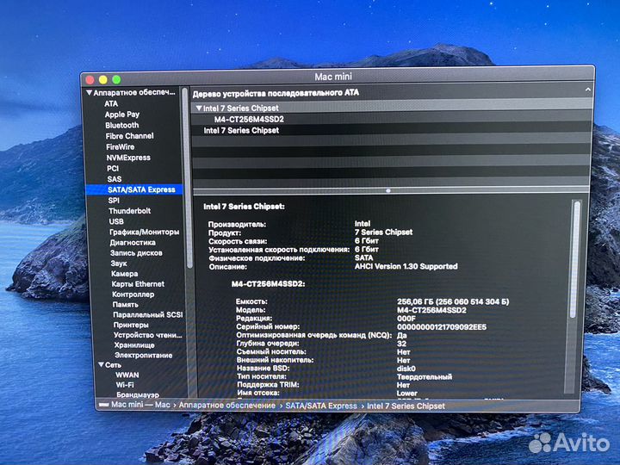This screenshot has width=620, height=465.
Task: Select ATA in sidebar
Action: 111,103
